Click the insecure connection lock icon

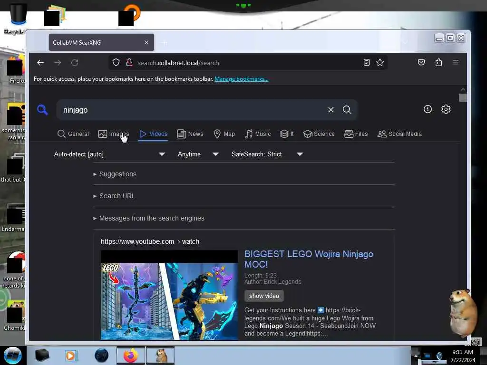click(129, 63)
